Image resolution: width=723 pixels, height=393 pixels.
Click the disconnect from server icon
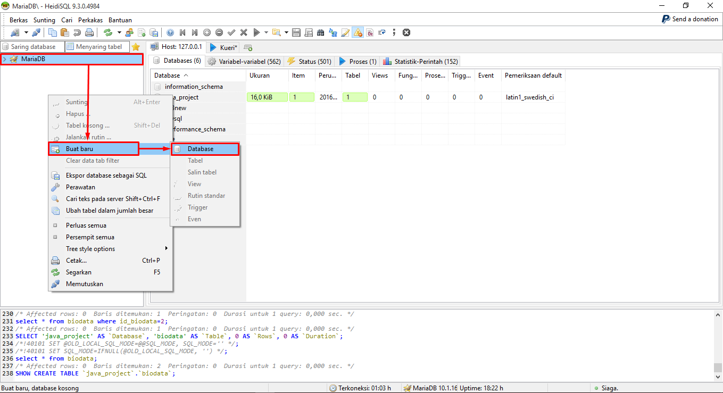[36, 32]
